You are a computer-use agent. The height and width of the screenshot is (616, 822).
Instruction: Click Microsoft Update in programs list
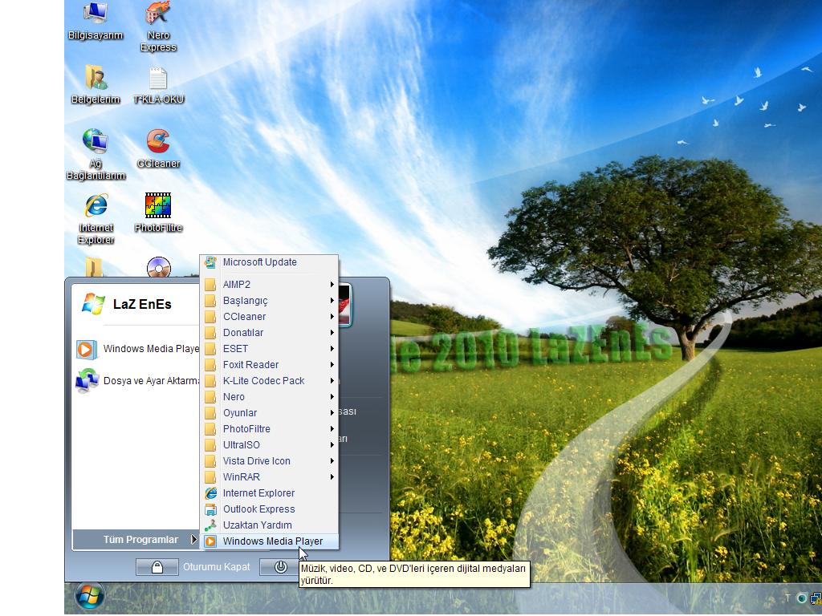[270, 262]
